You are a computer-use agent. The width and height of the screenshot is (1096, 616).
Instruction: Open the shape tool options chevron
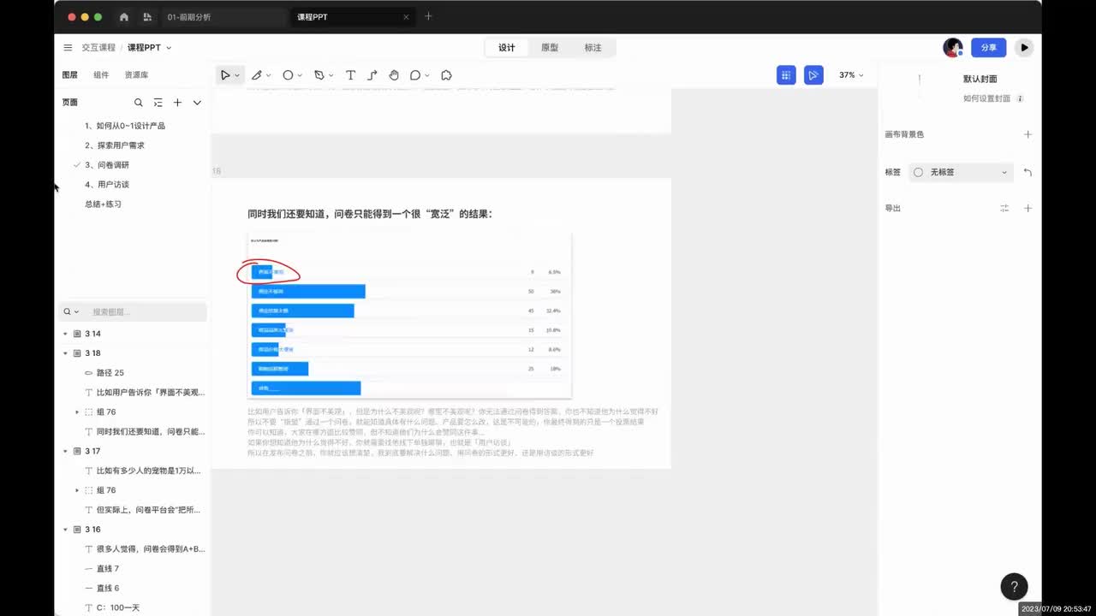coord(301,75)
